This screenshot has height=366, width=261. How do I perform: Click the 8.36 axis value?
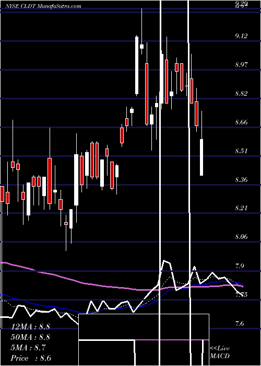click(241, 180)
